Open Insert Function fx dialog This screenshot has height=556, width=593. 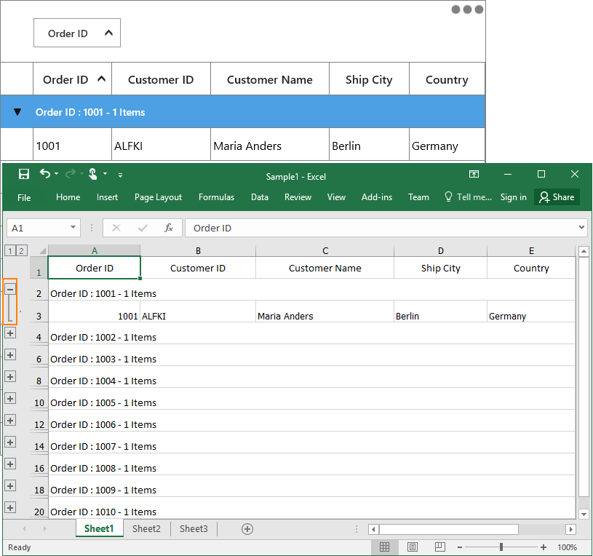169,228
